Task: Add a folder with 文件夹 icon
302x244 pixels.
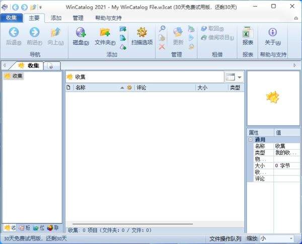Action: [x=105, y=32]
